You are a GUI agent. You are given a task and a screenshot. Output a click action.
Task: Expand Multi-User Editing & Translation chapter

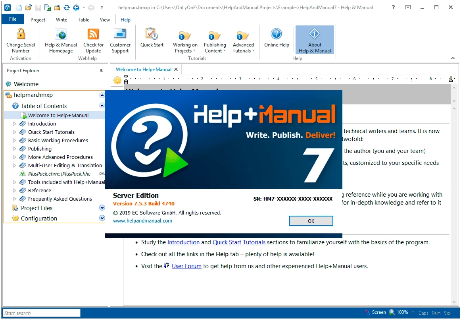15,165
